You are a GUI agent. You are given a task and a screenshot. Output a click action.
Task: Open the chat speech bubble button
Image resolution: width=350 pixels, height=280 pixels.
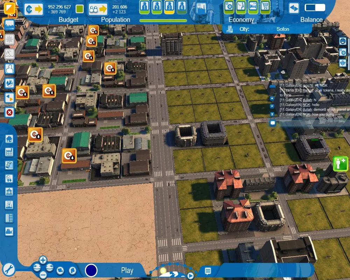pos(273,123)
